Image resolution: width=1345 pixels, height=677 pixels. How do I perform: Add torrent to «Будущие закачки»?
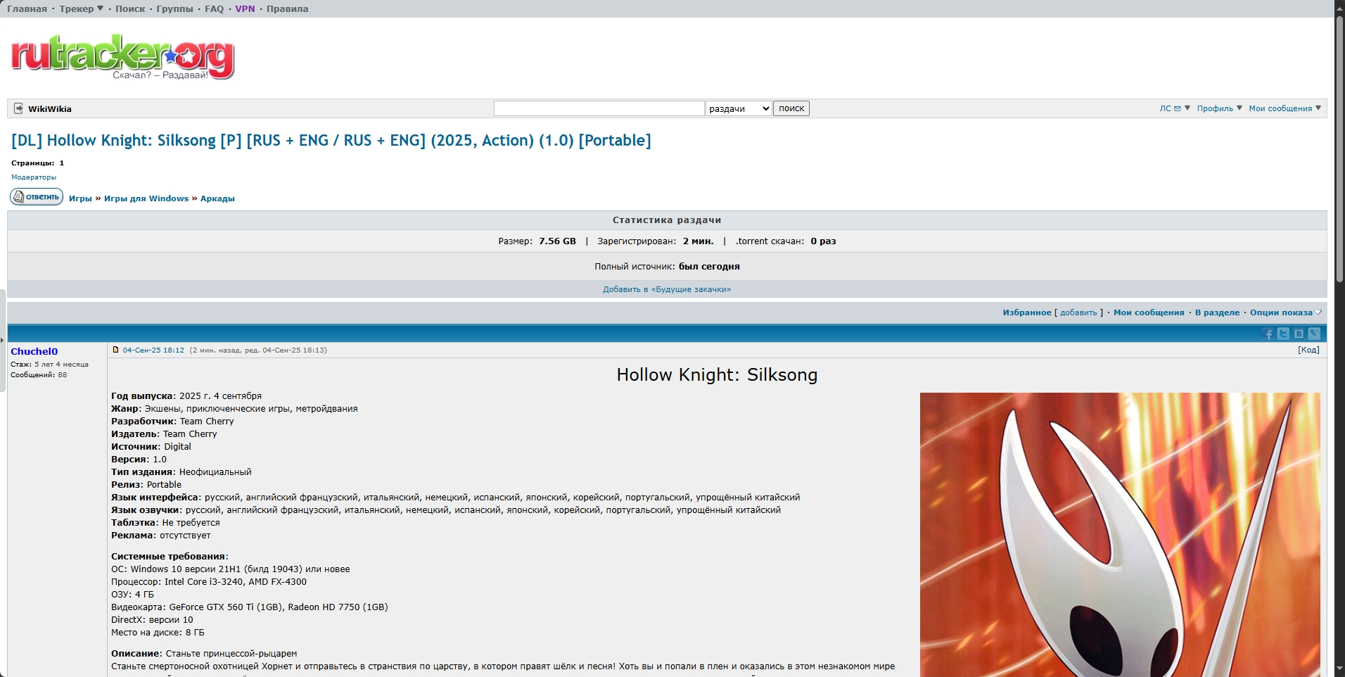tap(666, 289)
